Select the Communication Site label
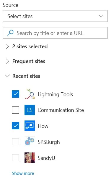This screenshot has width=109, height=177. (x=61, y=110)
